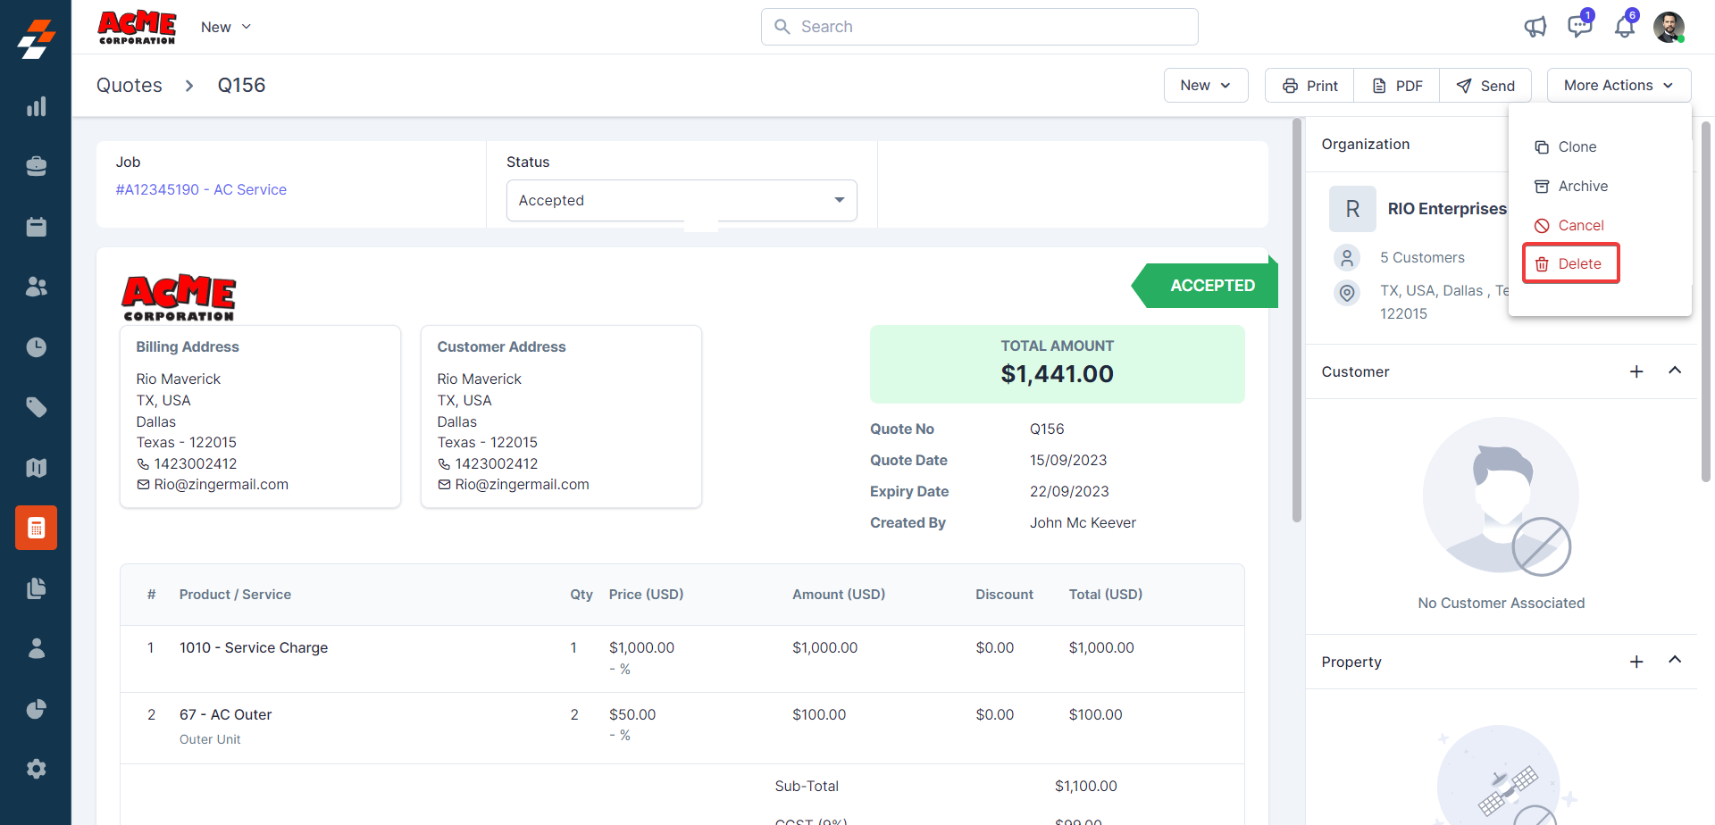Screen dimensions: 1715x825
Task: Open the settings gear sidebar icon
Action: [36, 769]
